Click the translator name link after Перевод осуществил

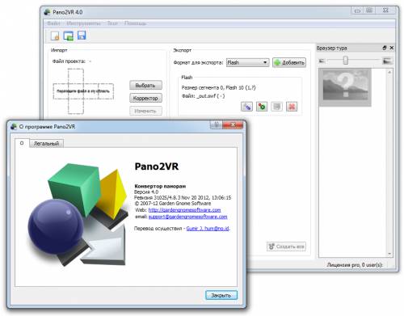click(208, 229)
